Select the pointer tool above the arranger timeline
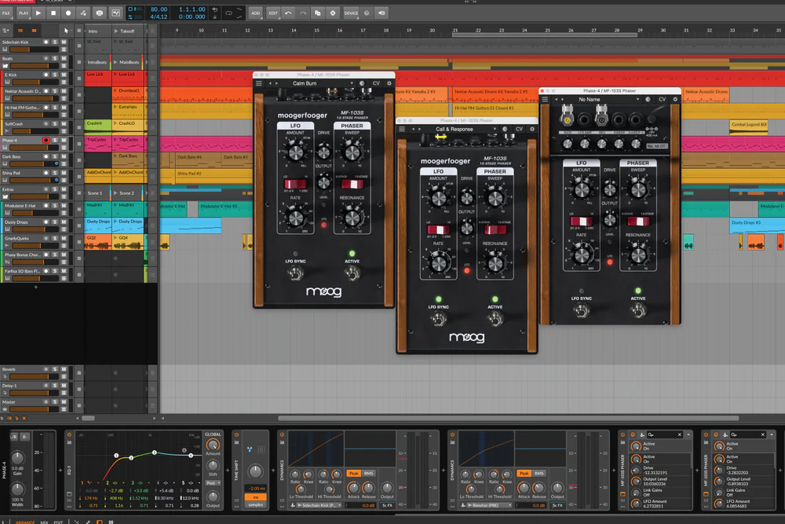 66,31
